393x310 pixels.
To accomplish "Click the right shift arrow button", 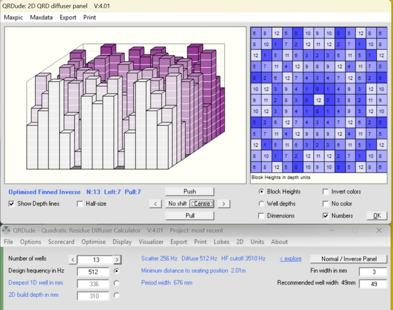I will 223,204.
